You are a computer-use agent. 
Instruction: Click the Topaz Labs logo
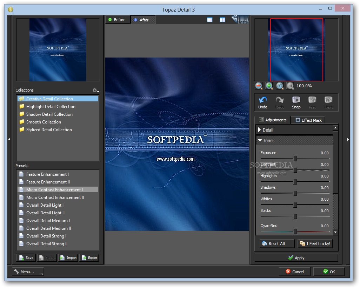pyautogui.click(x=240, y=19)
